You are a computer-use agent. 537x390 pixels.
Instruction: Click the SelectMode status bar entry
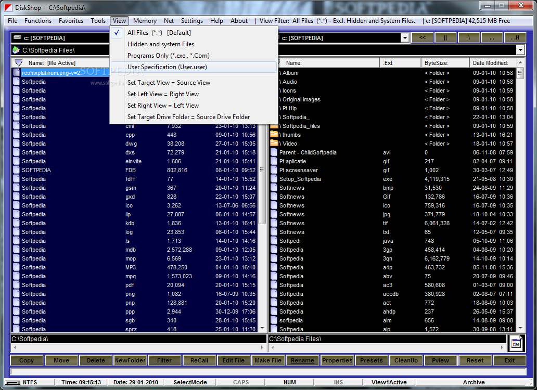pos(190,382)
